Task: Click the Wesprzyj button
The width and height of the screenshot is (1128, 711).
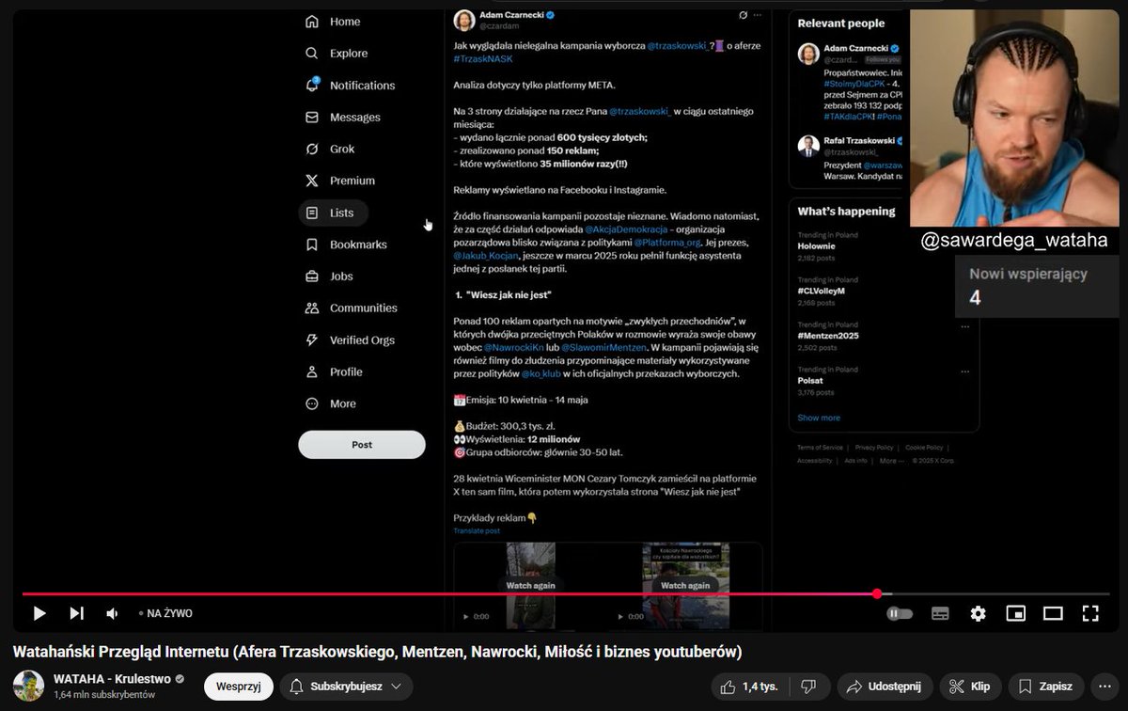Action: [x=238, y=687]
